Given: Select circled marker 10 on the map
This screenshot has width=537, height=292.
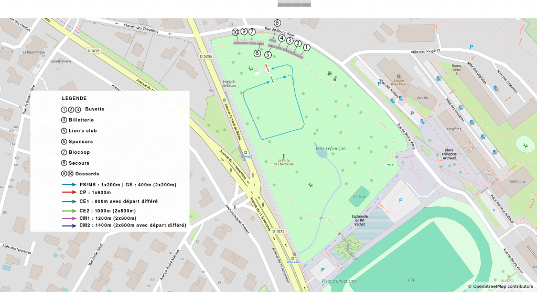Looking at the screenshot, I should [235, 32].
